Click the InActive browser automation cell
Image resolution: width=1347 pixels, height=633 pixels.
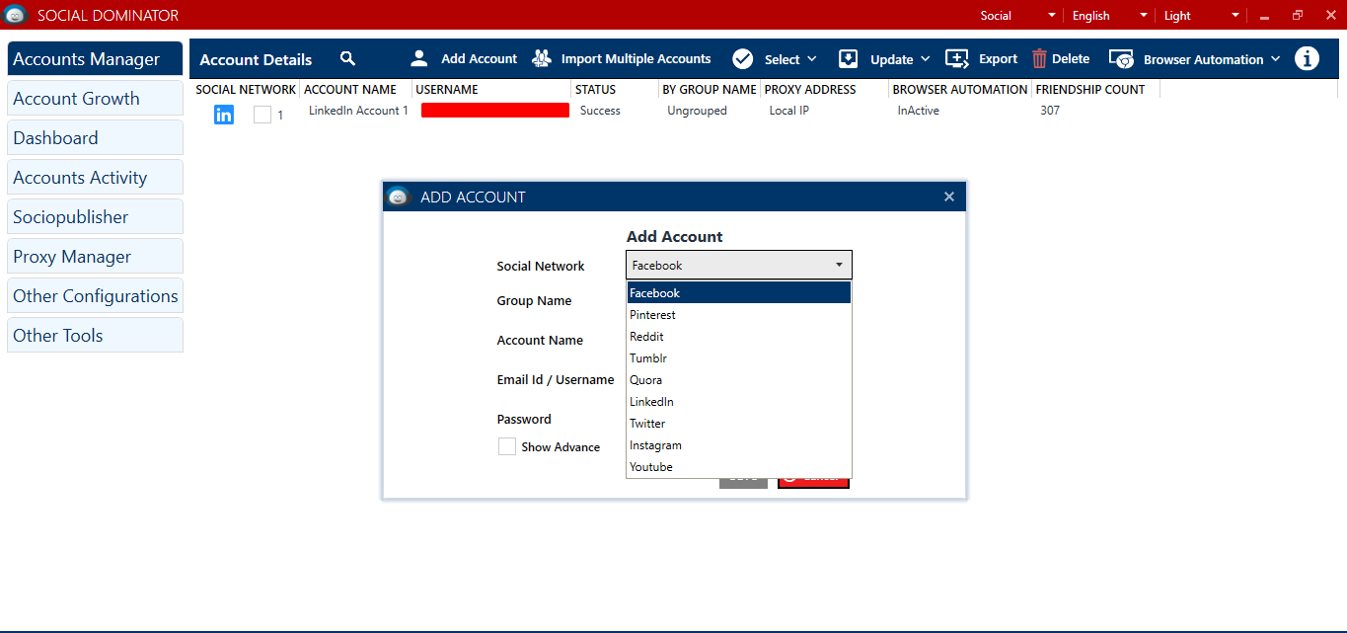[918, 111]
